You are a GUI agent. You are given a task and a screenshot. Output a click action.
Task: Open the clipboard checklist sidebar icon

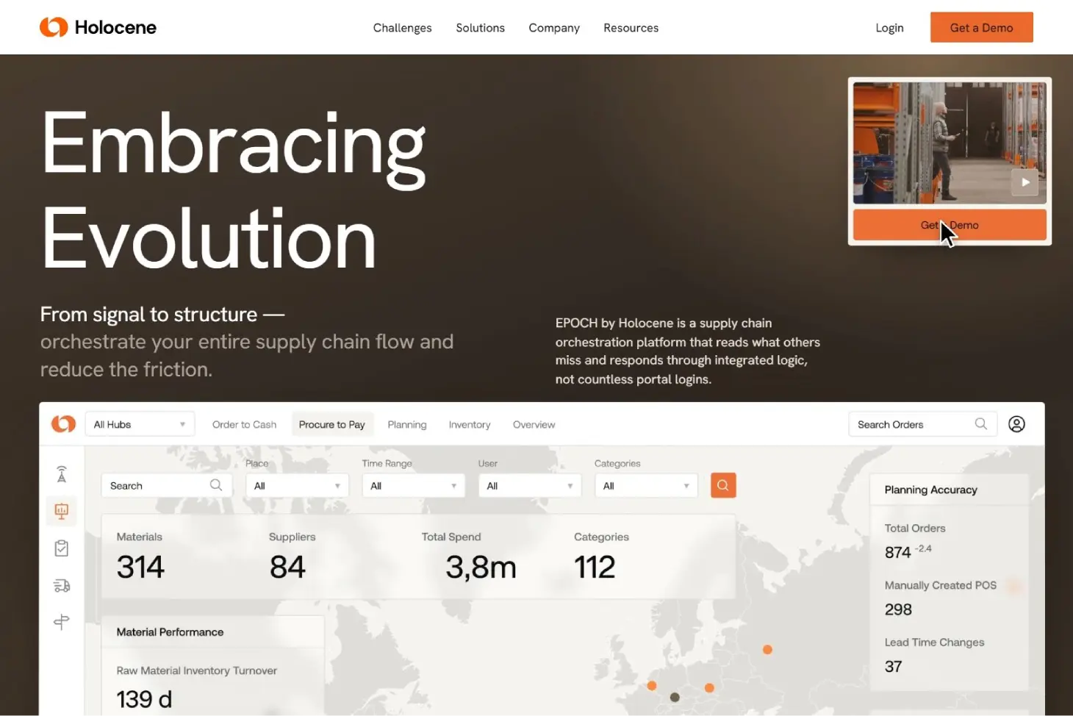click(62, 548)
